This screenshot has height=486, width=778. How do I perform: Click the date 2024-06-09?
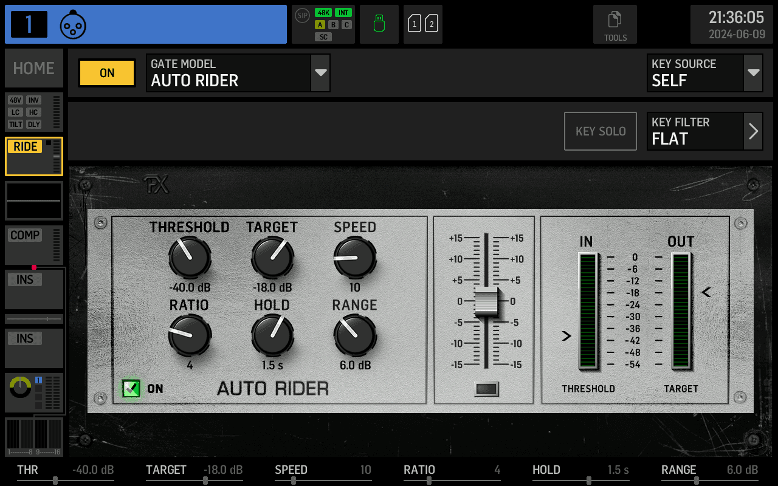click(x=737, y=34)
